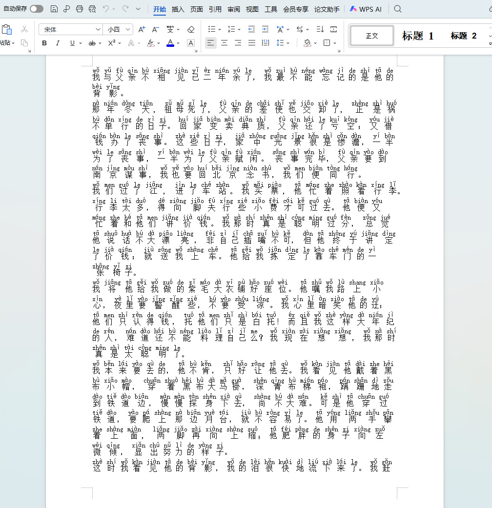The image size is (492, 508).
Task: Open the 审阅 tab
Action: (234, 9)
